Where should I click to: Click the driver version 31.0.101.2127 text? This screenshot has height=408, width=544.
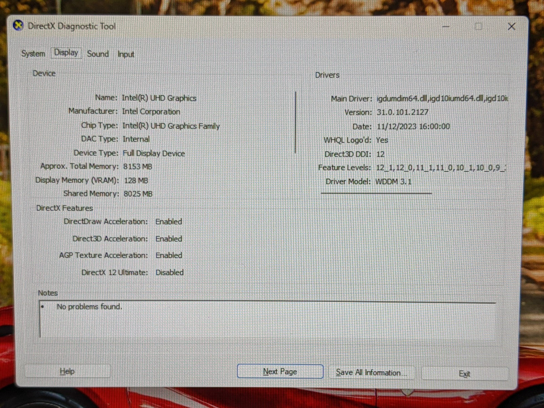pos(402,112)
